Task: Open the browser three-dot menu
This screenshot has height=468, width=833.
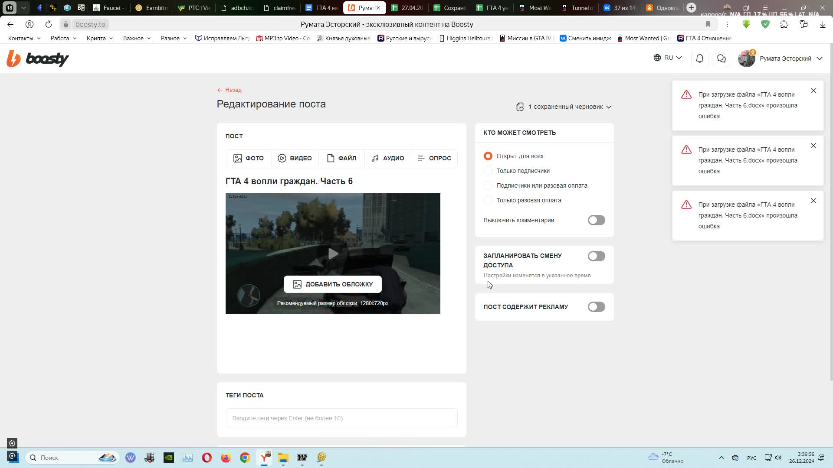Action: point(727,24)
